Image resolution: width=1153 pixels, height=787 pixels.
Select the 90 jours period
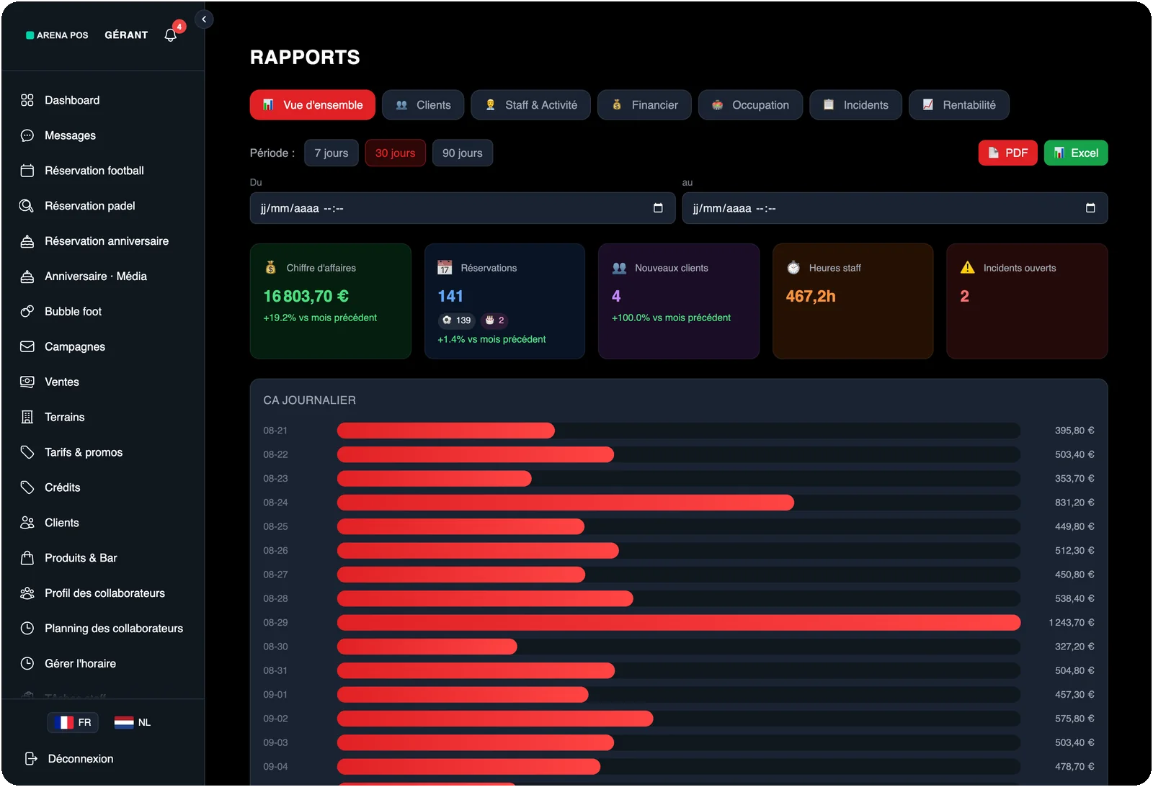point(463,153)
